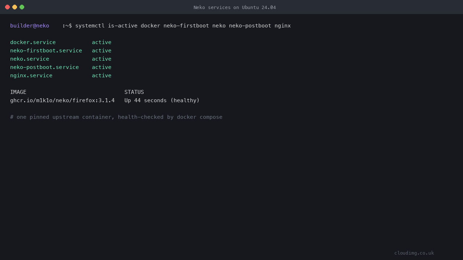This screenshot has width=463, height=260.
Task: Click the neko.service line
Action: coord(61,59)
